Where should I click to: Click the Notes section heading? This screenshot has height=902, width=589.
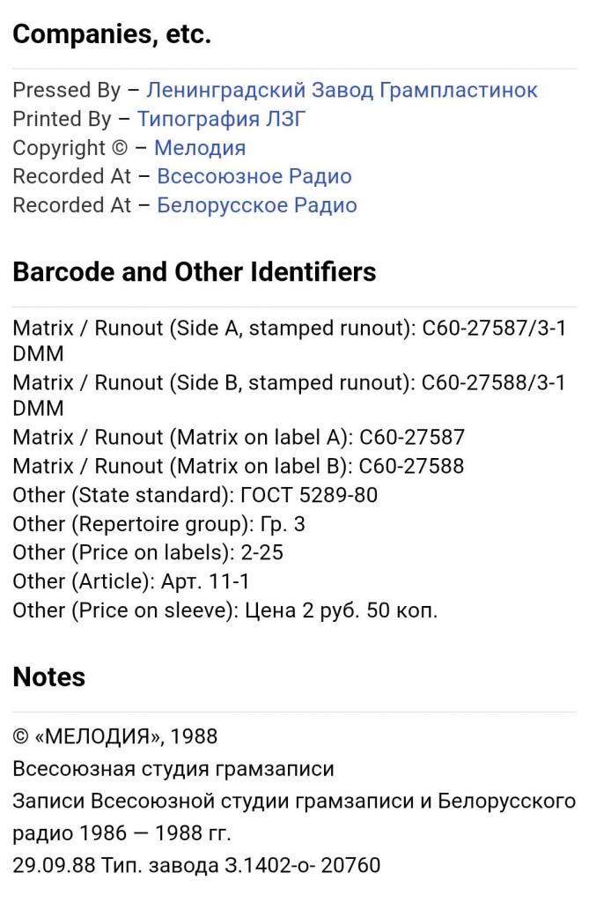(x=49, y=676)
